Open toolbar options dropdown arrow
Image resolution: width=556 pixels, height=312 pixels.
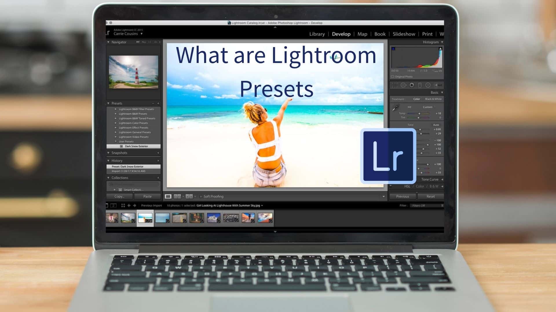[384, 196]
